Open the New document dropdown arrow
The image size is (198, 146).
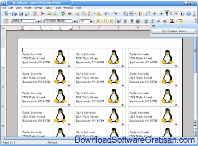[x=10, y=14]
